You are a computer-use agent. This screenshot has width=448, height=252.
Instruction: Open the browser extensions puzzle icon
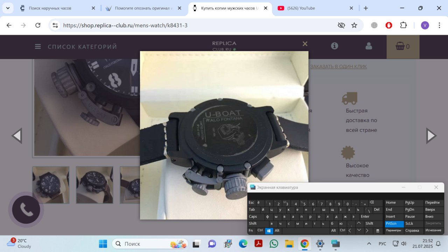[x=403, y=25]
